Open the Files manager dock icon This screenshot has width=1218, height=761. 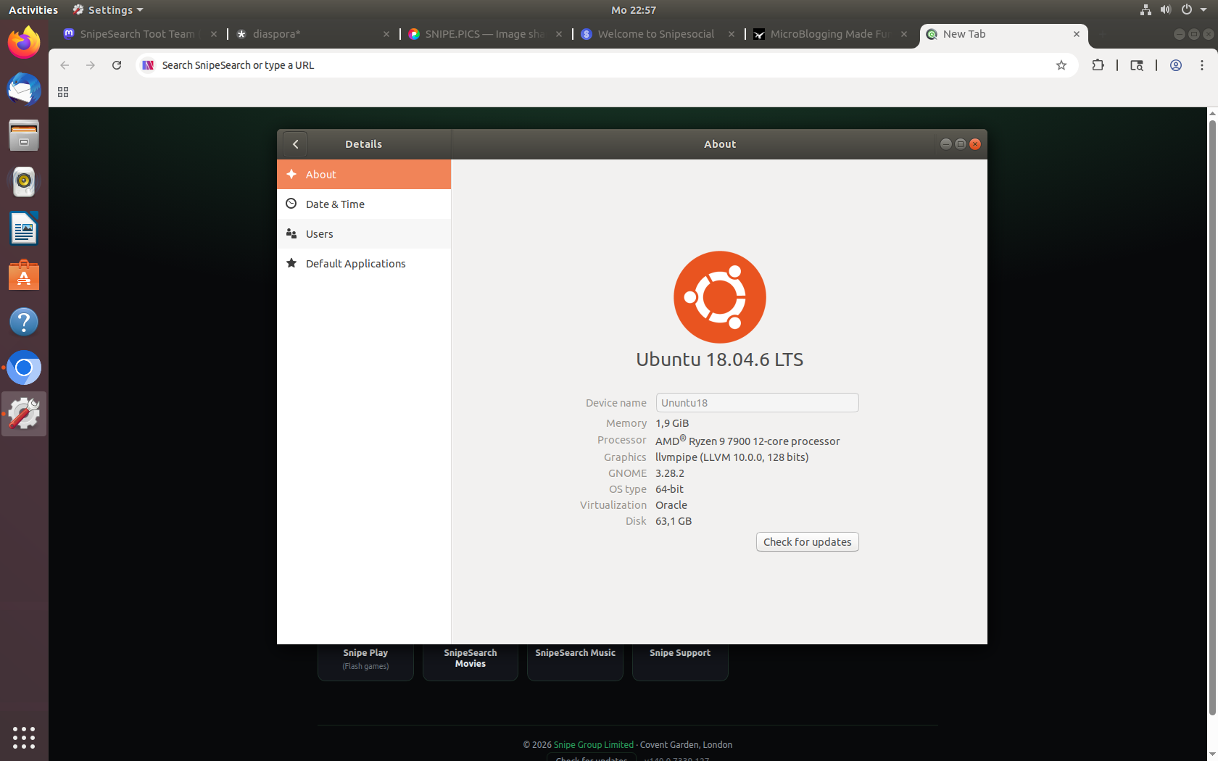(24, 136)
